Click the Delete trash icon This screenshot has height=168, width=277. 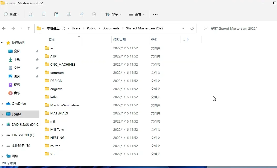(x=94, y=14)
